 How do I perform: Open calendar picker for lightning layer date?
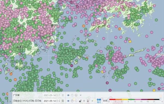[x=57, y=101]
